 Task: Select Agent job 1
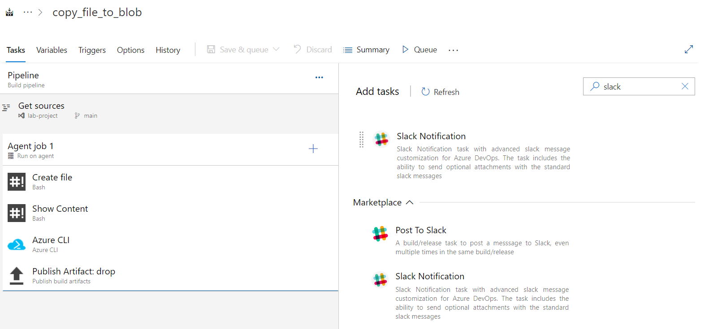point(170,150)
